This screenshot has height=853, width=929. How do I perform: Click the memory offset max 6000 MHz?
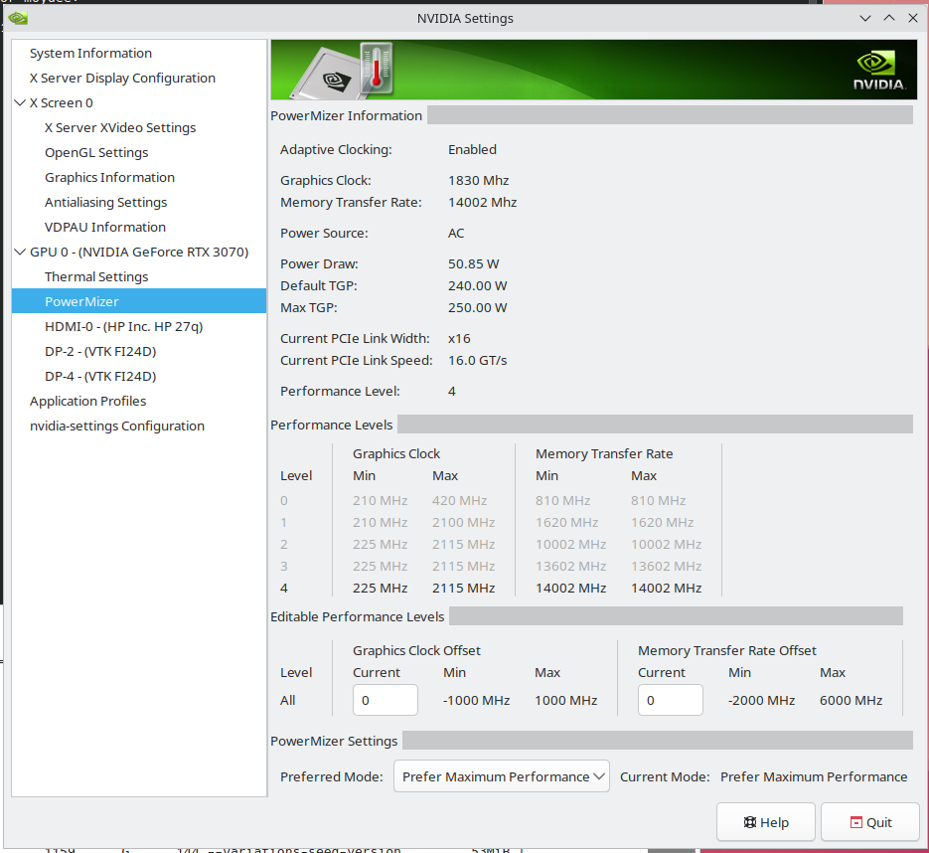click(851, 700)
